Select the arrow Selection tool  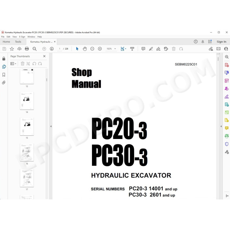tap(77, 49)
